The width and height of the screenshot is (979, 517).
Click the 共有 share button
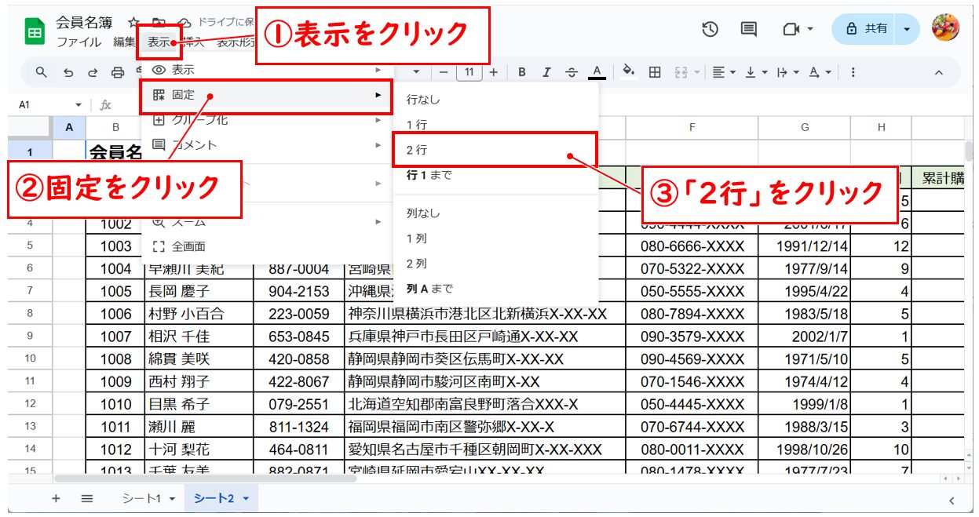[868, 29]
